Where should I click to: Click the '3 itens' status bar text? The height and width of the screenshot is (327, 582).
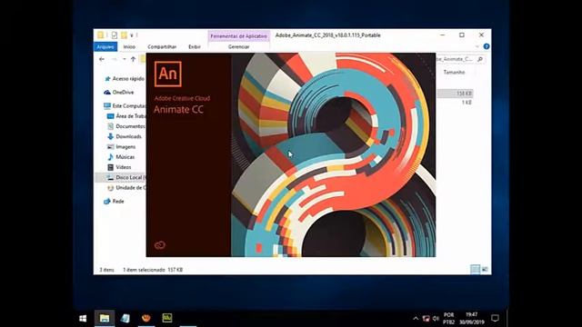point(107,270)
